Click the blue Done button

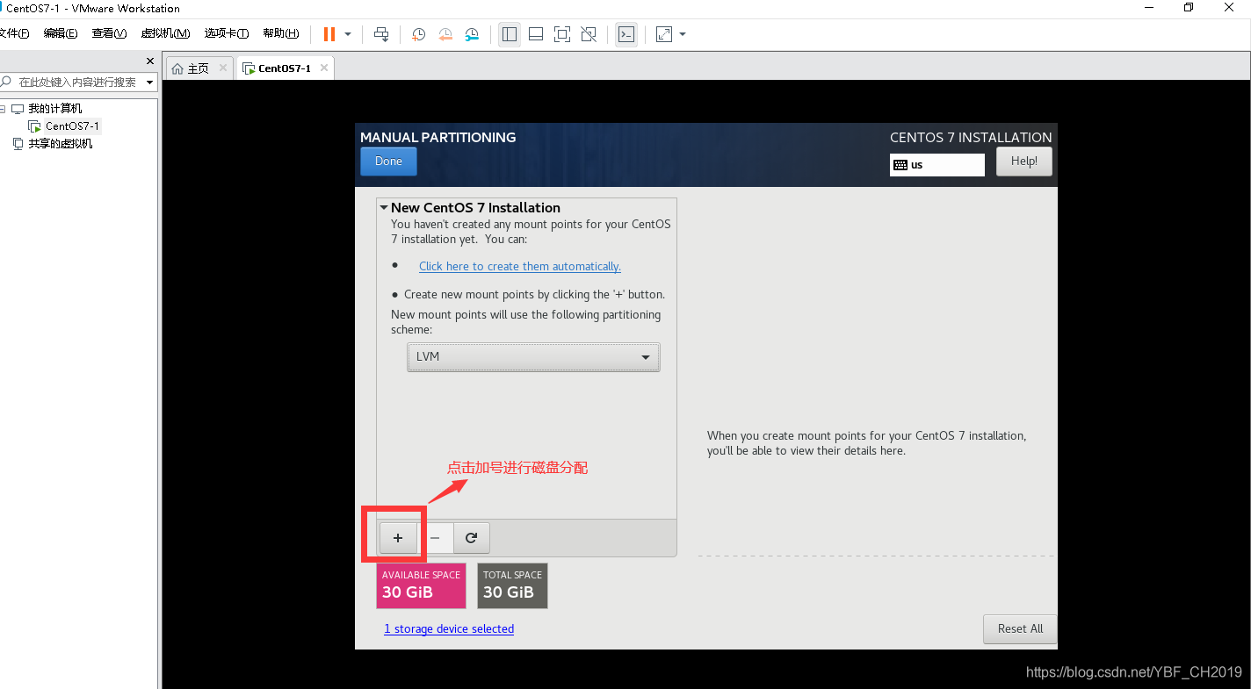point(388,161)
